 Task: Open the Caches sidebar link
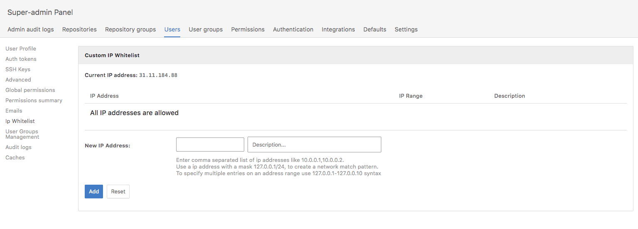(x=15, y=157)
